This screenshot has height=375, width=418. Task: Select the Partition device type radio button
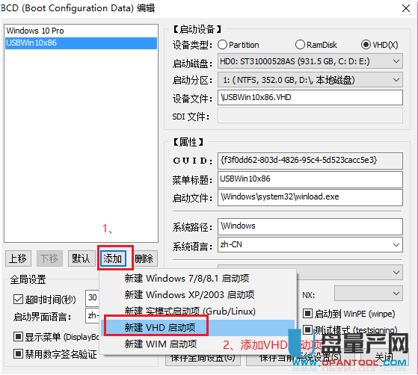click(x=222, y=45)
